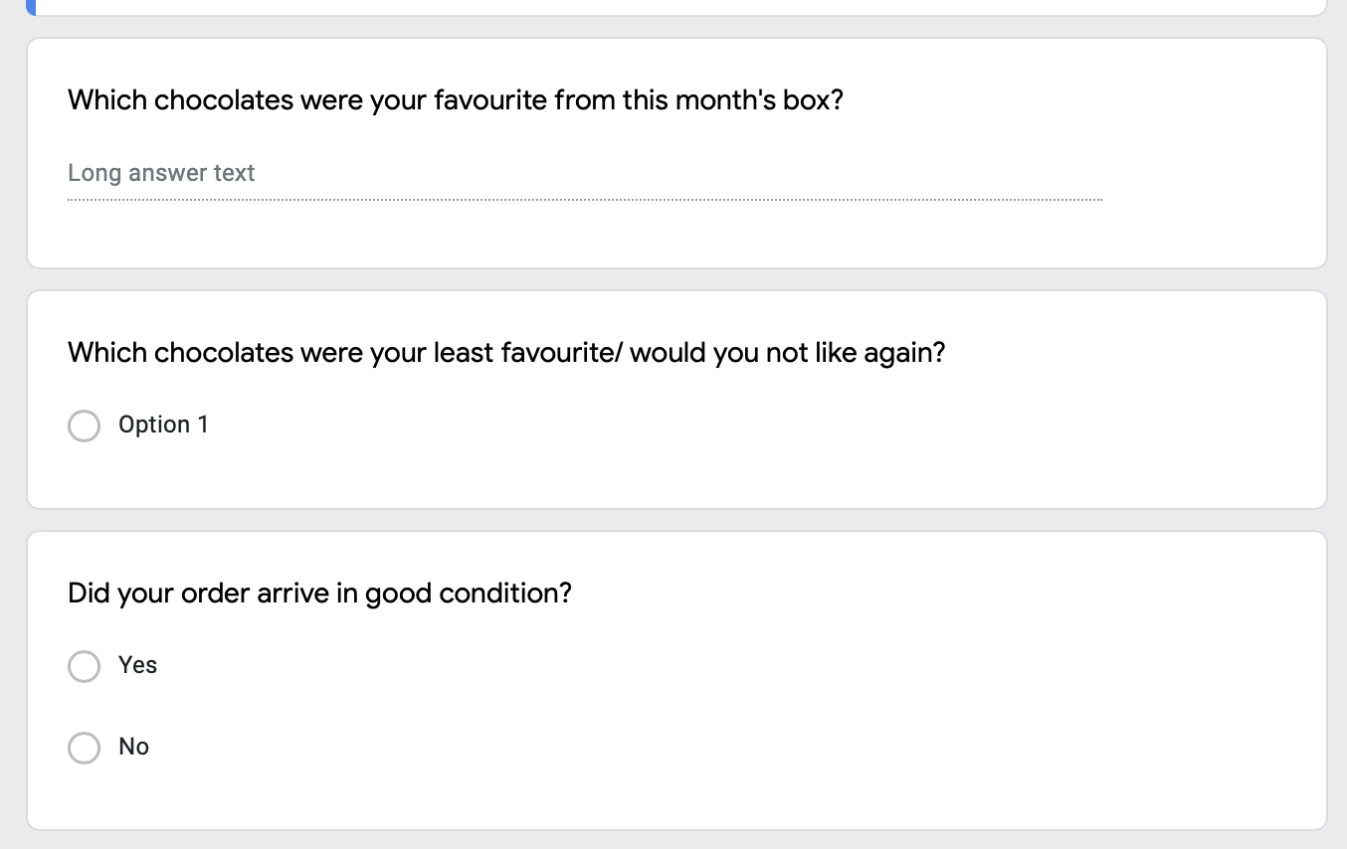Click the favourite chocolates question title
Image resolution: width=1347 pixels, height=849 pixels.
(455, 100)
